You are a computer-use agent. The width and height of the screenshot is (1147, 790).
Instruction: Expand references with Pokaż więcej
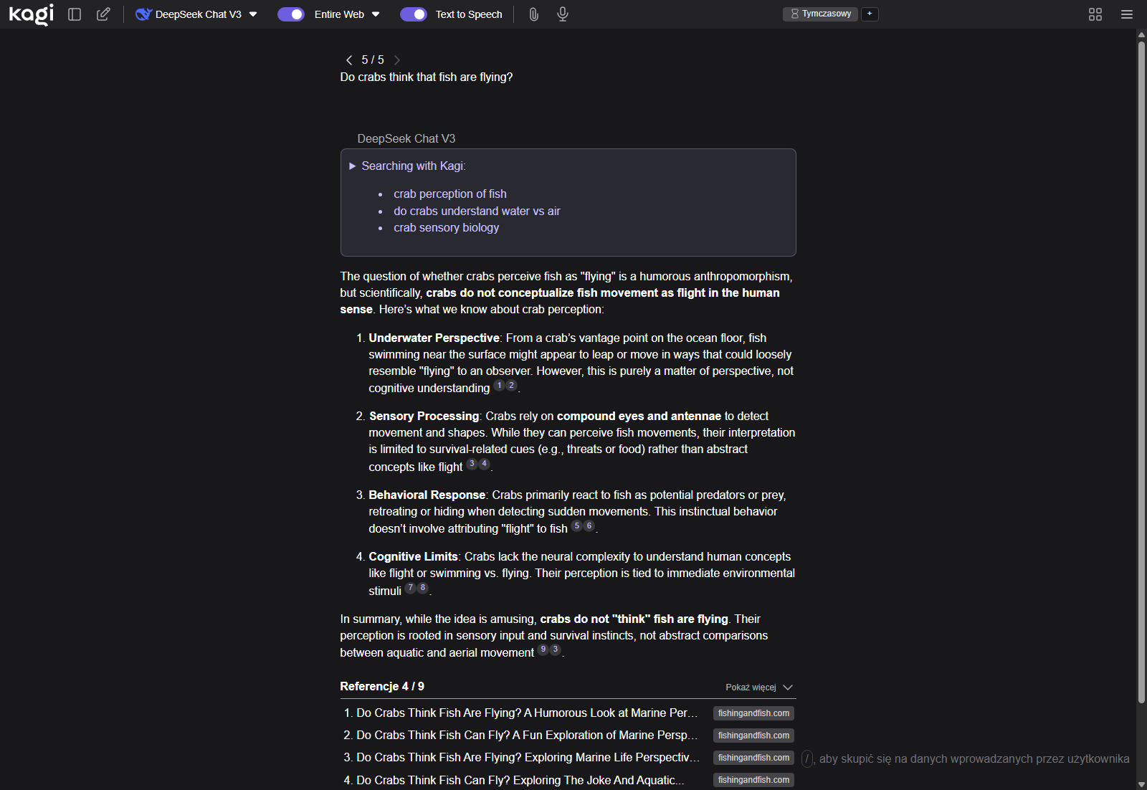click(x=758, y=687)
